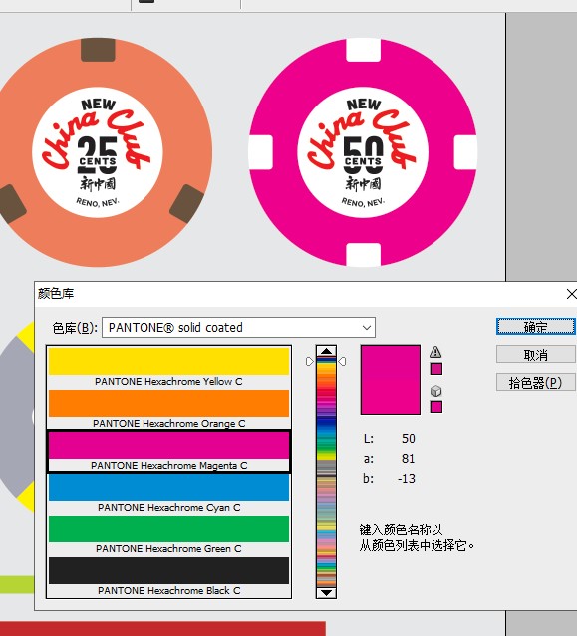577x636 pixels.
Task: Click the not web-safe cube icon
Action: click(x=435, y=391)
